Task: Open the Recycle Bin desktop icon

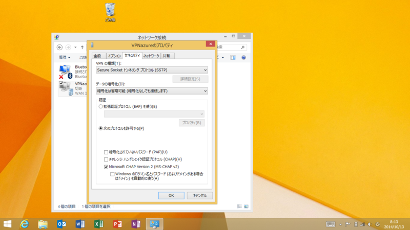Action: point(110,12)
